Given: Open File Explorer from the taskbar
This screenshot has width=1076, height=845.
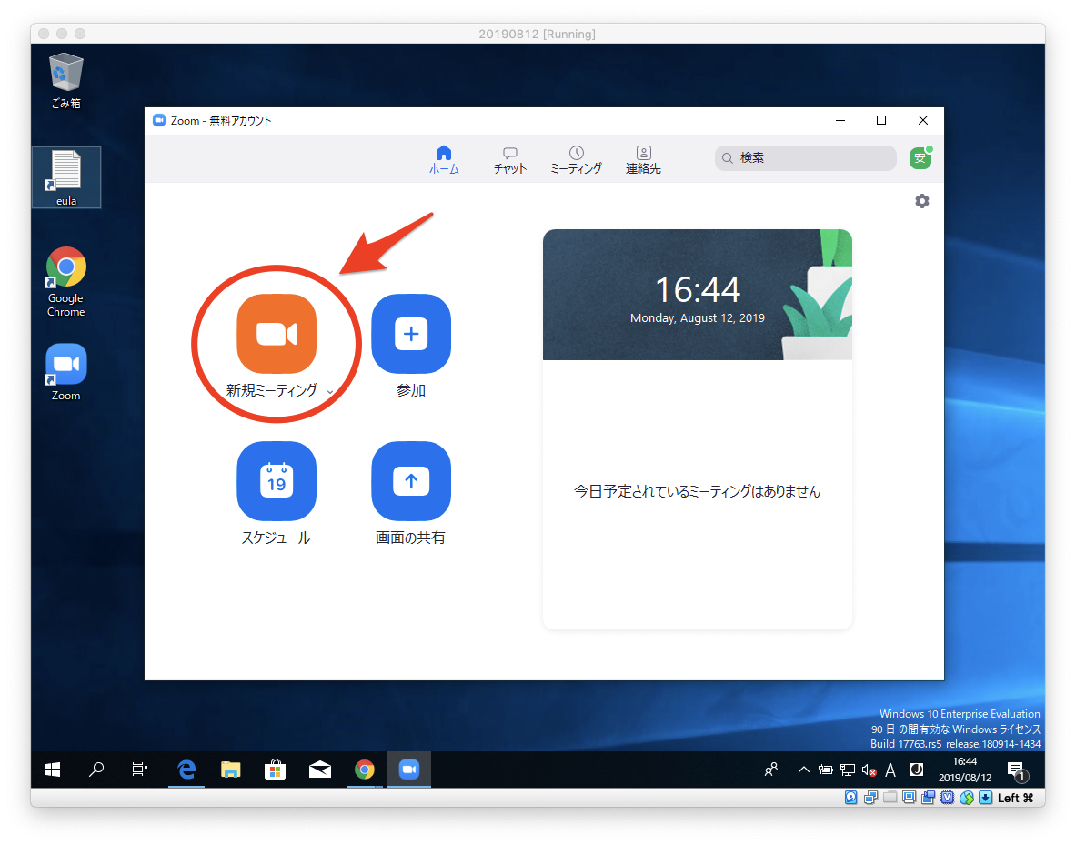Looking at the screenshot, I should 231,770.
